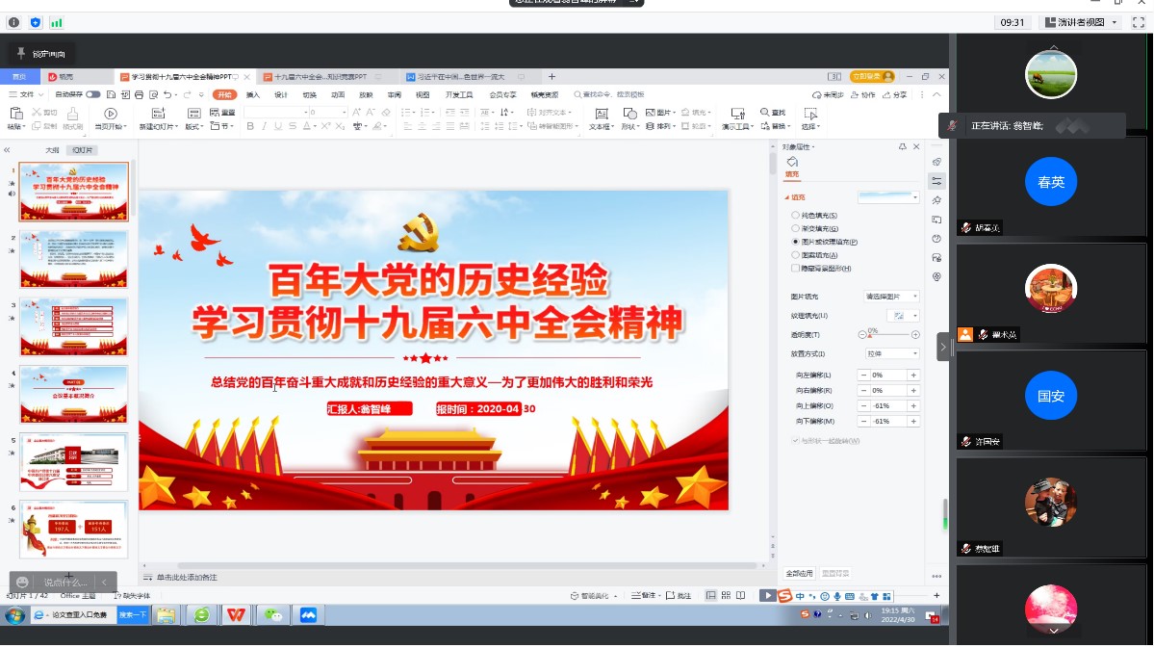The image size is (1154, 648).
Task: Expand the 图片填充 请选择图片 dropdown
Action: [892, 297]
